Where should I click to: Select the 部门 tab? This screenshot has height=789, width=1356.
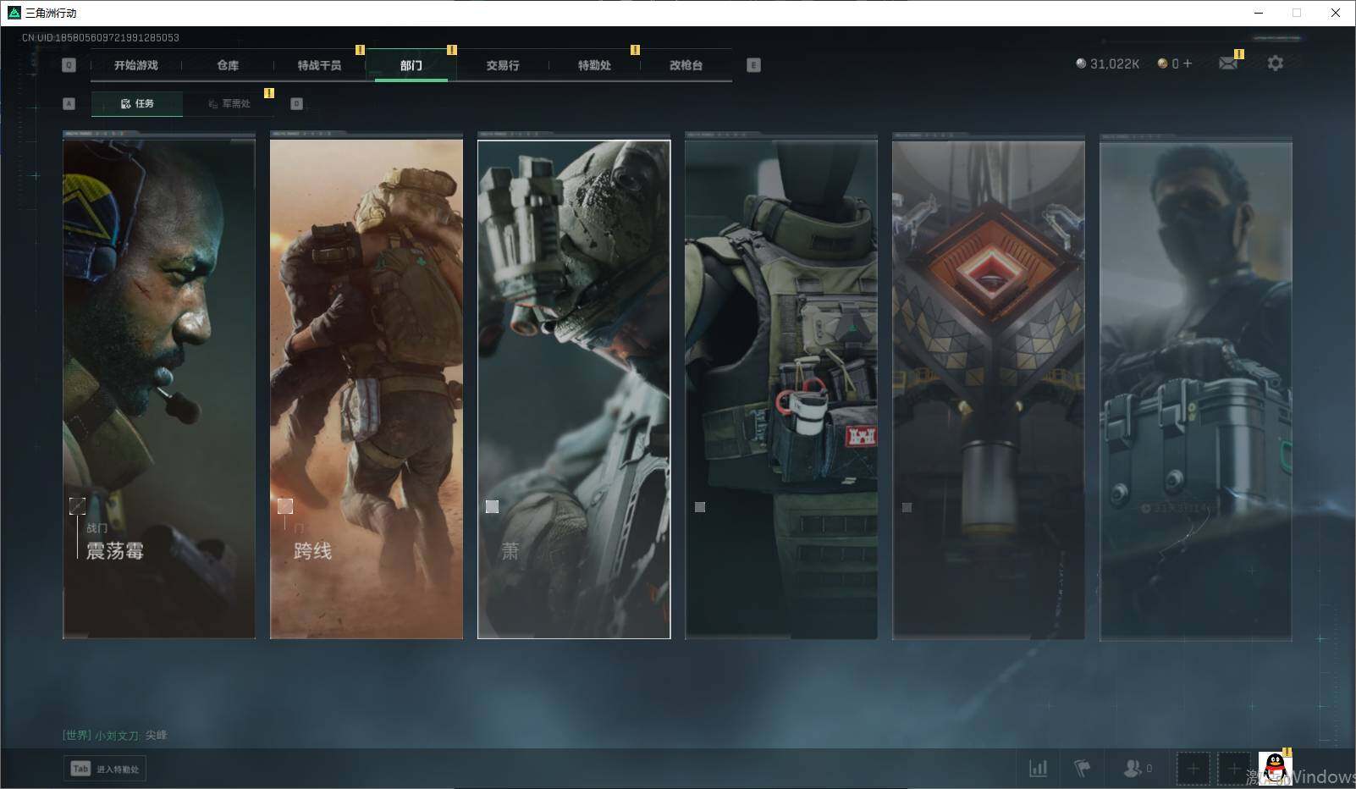[x=411, y=65]
